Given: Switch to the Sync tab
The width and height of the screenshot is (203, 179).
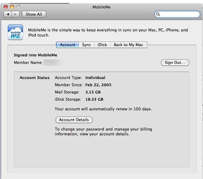Looking at the screenshot, I should coord(86,45).
